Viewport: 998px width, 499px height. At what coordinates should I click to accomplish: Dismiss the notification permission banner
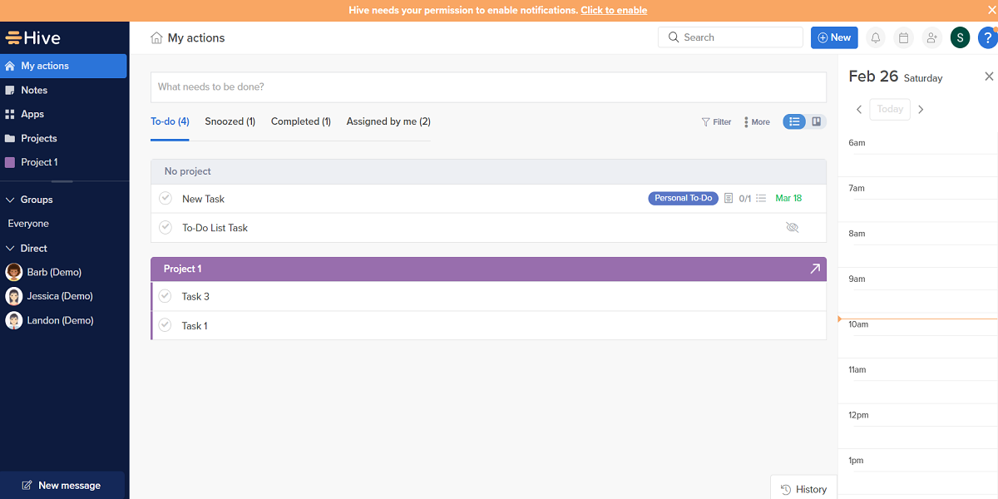coord(991,10)
